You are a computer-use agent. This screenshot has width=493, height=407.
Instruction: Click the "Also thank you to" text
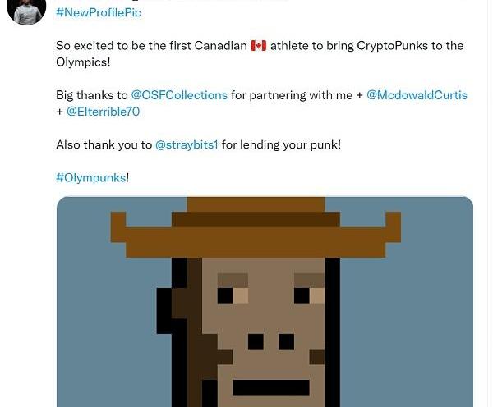[104, 144]
